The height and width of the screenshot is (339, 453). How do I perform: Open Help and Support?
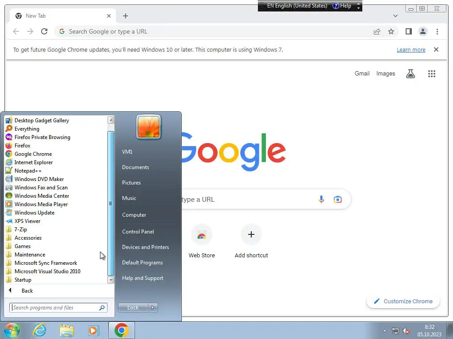click(x=142, y=278)
